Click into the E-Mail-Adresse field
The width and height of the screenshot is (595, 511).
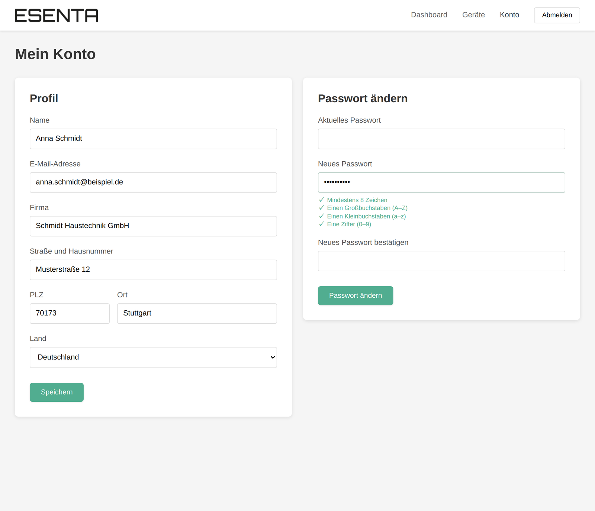coord(153,182)
